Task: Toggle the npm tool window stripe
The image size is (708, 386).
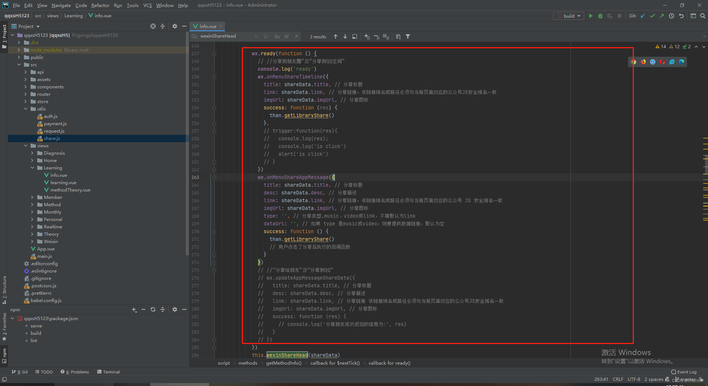Action: (x=4, y=355)
